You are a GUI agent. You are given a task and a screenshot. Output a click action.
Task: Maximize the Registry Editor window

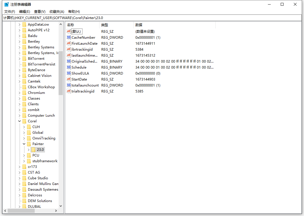pyautogui.click(x=282, y=4)
